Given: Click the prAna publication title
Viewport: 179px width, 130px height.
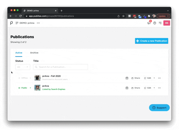Looking at the screenshot, I should [46, 86].
